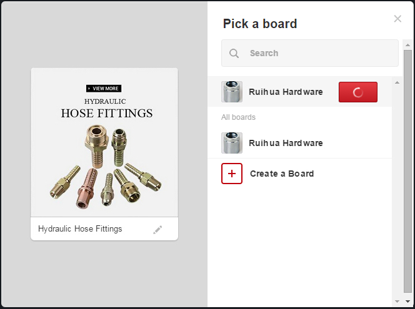Image resolution: width=415 pixels, height=309 pixels.
Task: Select the Create a Board label
Action: click(282, 174)
